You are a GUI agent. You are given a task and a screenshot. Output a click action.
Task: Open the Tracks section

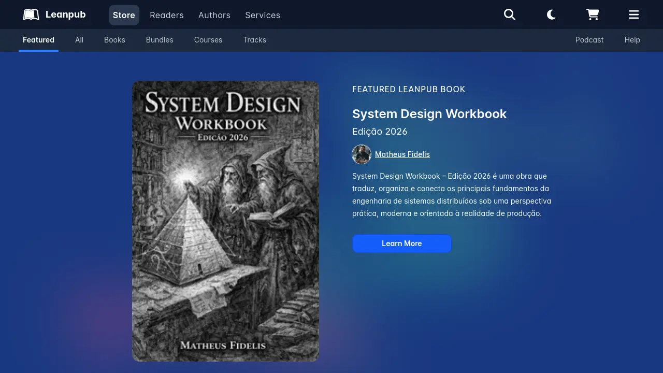click(254, 39)
